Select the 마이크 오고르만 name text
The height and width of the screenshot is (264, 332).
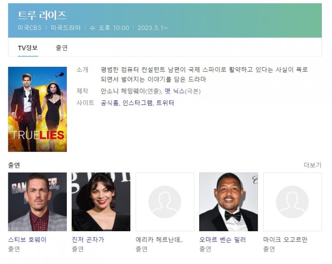[285, 240]
